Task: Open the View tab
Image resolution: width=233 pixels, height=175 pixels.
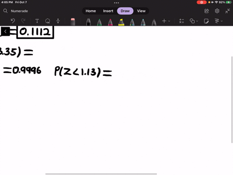Action: [141, 11]
